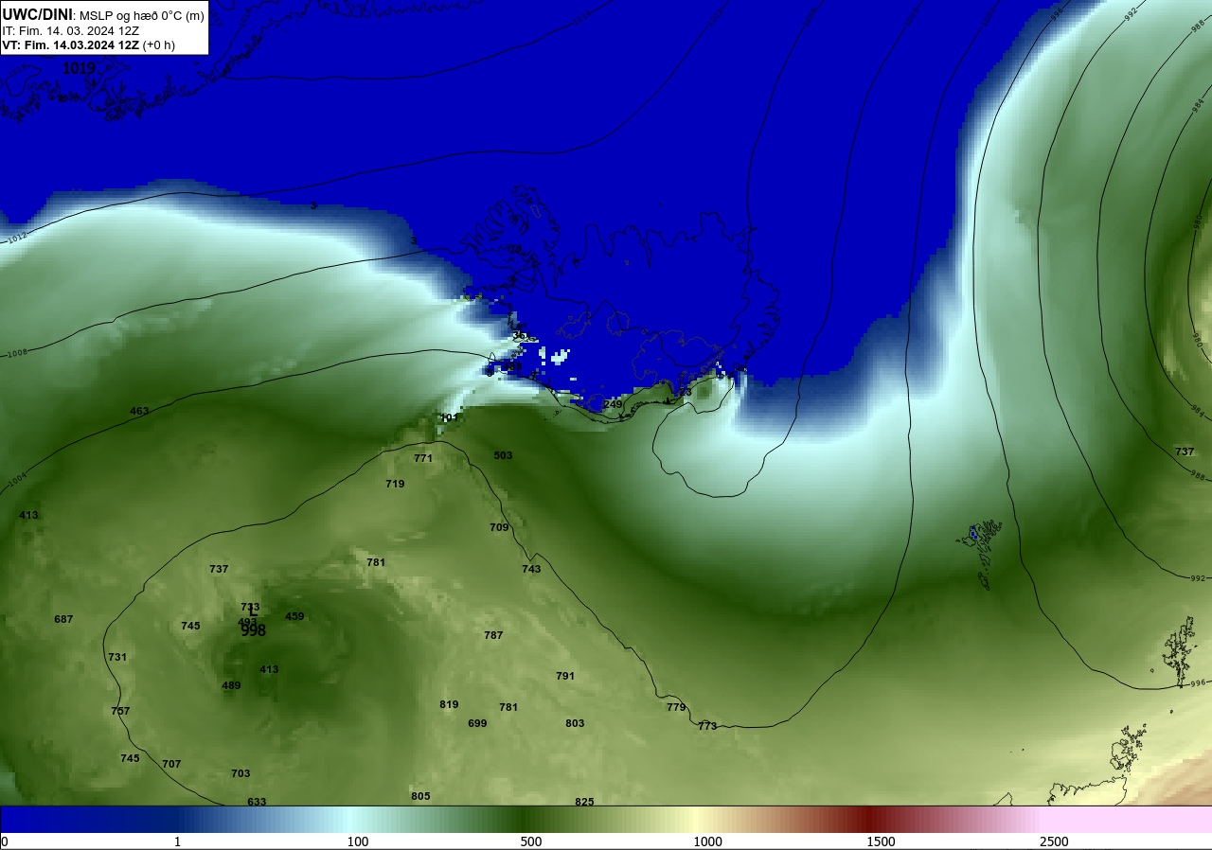Screen dimensions: 1212x850
Task: Click the '996' isobar label
Action: (1197, 682)
